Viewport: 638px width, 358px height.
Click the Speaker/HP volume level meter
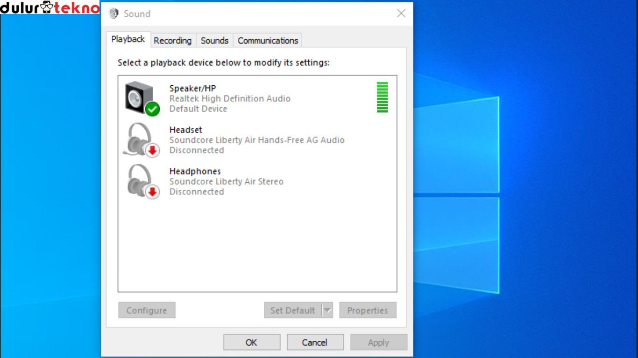click(x=383, y=97)
